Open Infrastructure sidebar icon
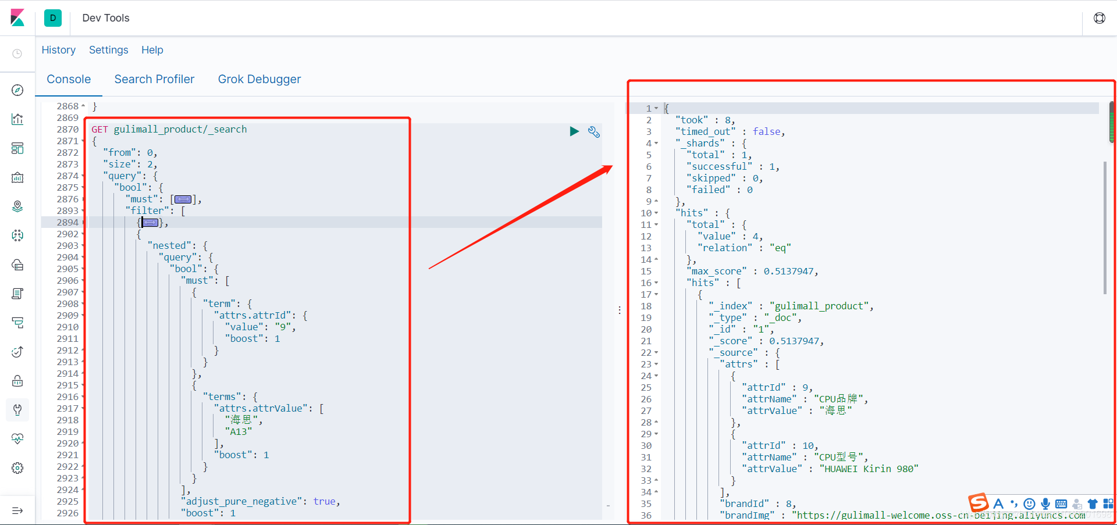 (17, 265)
